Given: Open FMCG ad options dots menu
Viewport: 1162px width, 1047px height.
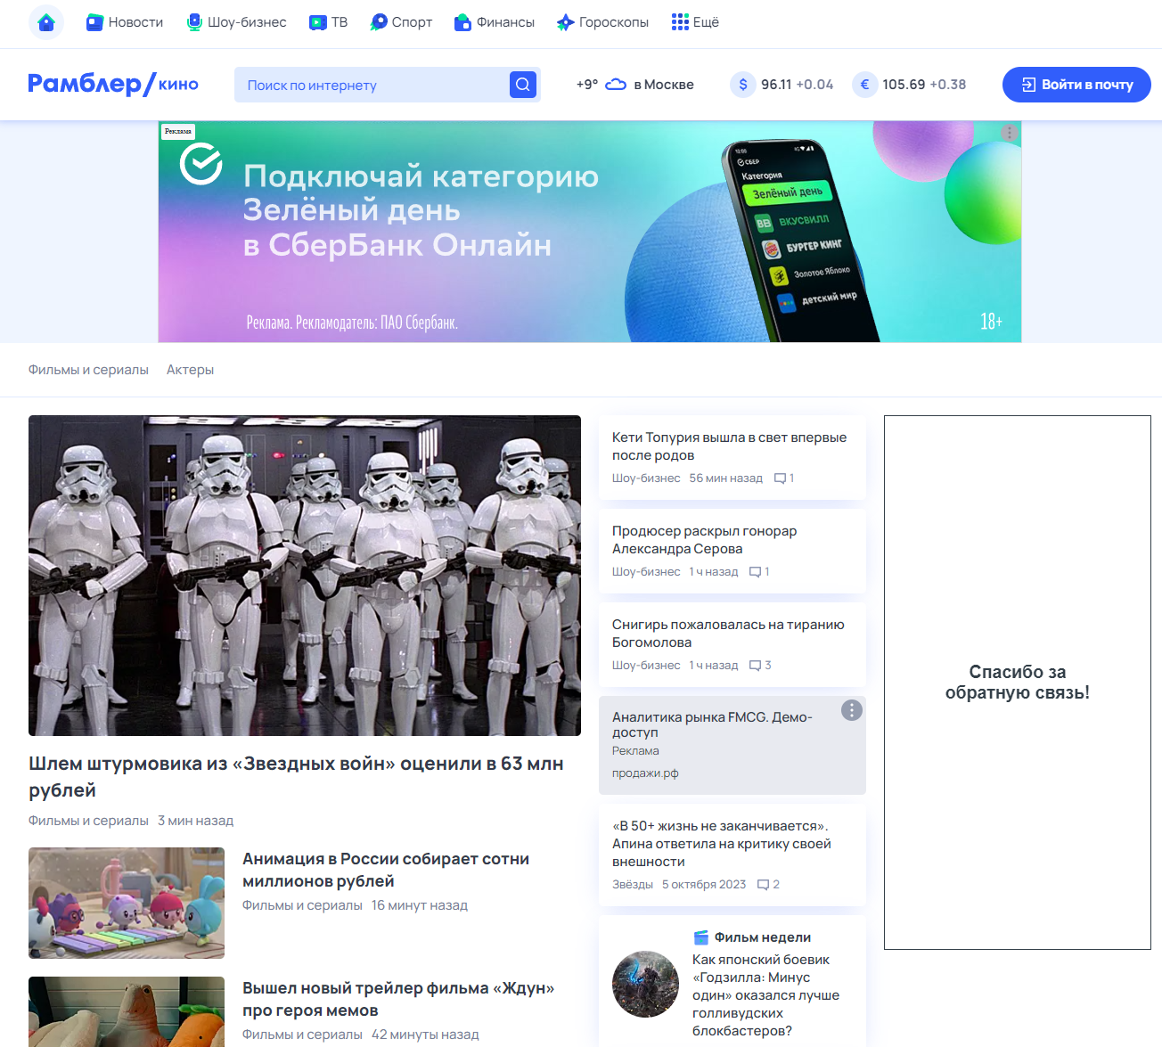Looking at the screenshot, I should click(x=852, y=710).
